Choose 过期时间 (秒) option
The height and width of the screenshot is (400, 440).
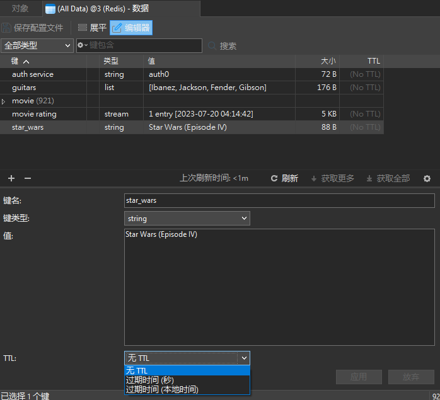(187, 380)
